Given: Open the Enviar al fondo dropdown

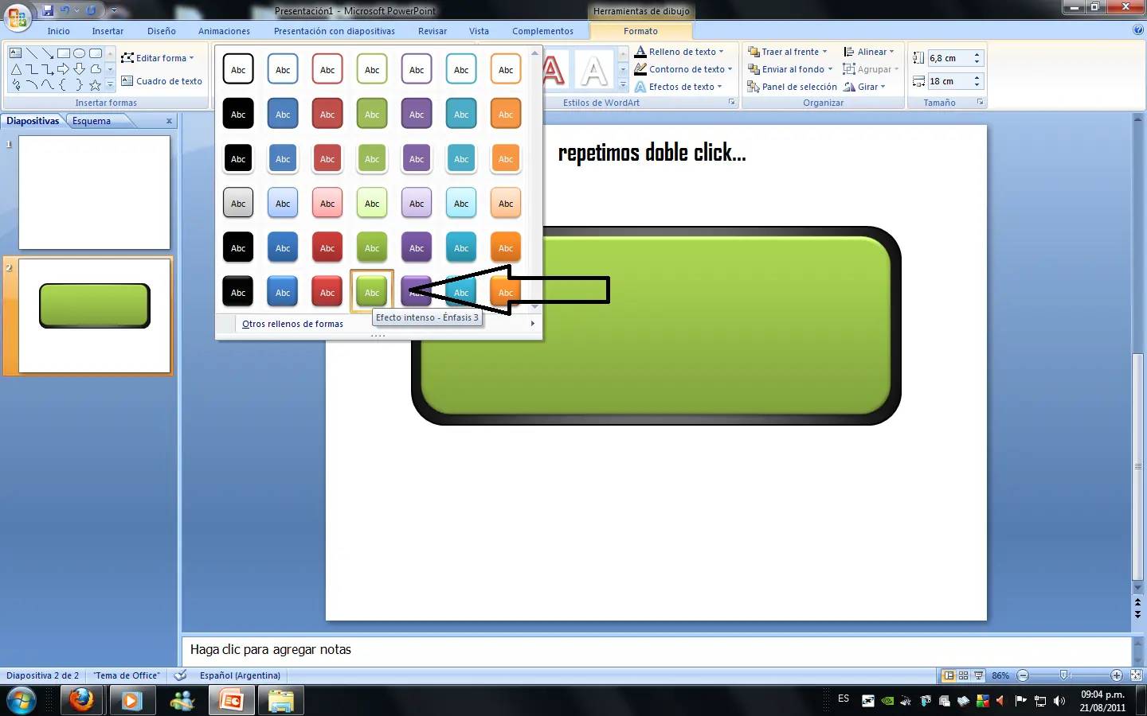Looking at the screenshot, I should tap(790, 69).
